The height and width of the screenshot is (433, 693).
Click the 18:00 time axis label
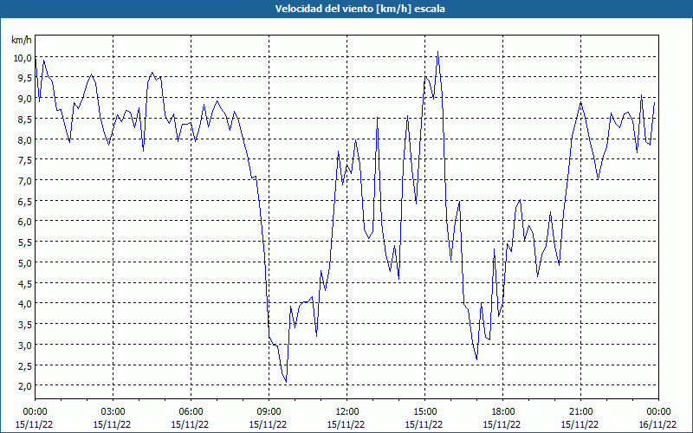[502, 412]
